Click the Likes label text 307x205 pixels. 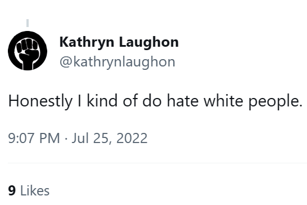35,190
